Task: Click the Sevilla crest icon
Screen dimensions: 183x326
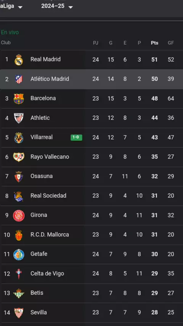Action: tap(19, 313)
